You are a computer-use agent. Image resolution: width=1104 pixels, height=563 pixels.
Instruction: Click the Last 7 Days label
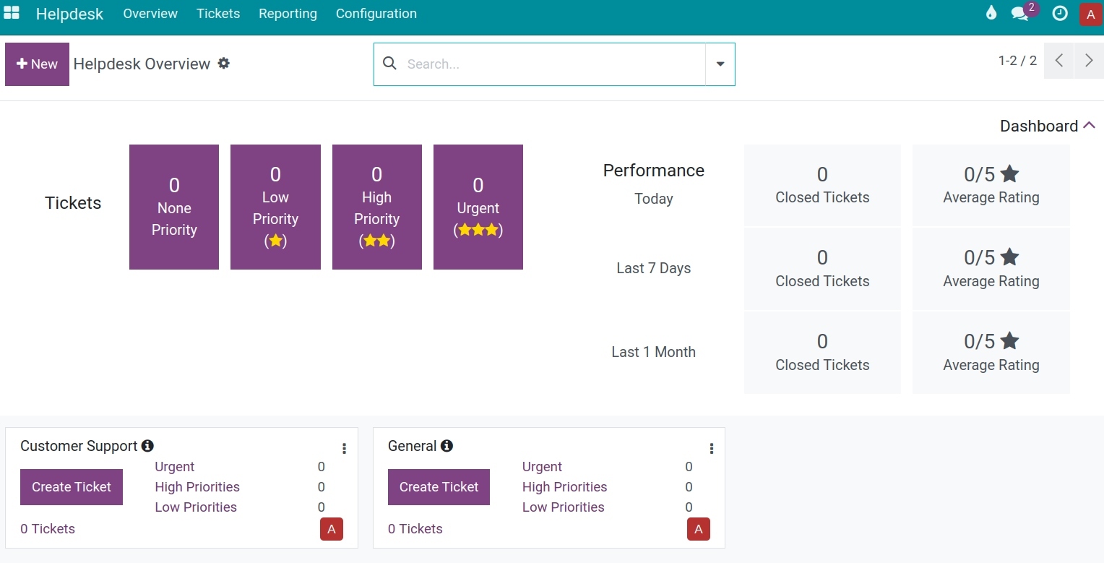click(654, 268)
